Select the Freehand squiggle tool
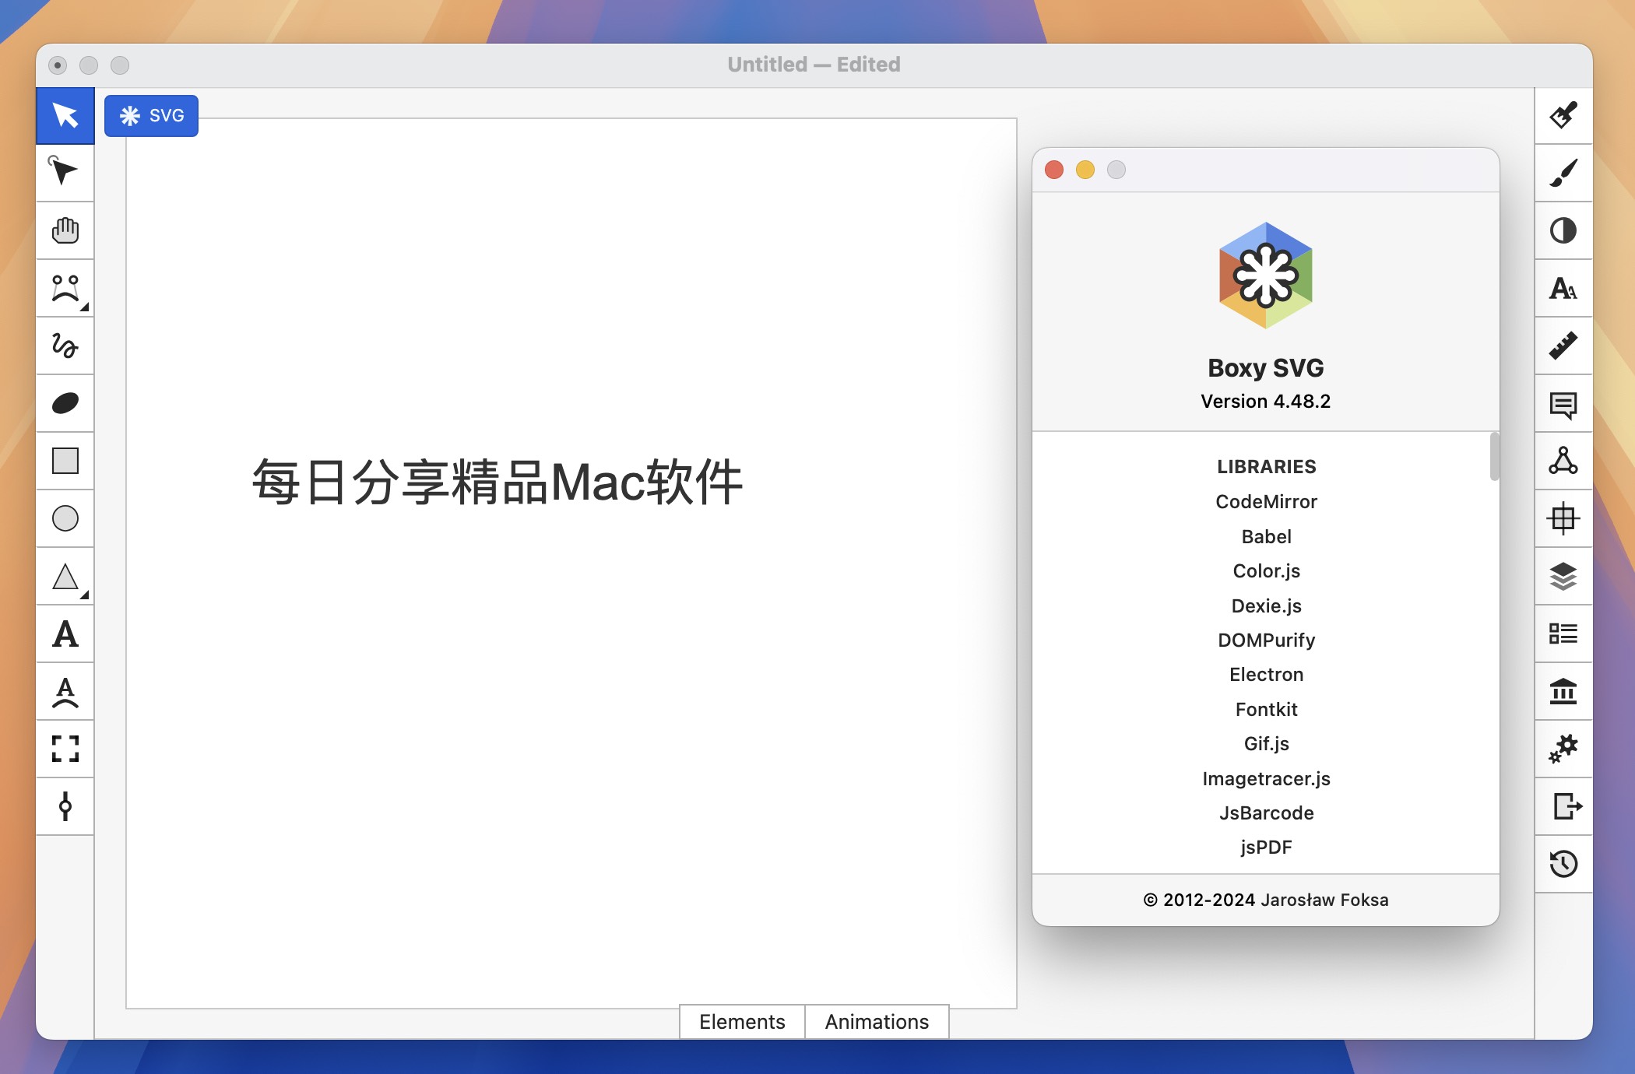1635x1074 pixels. (x=65, y=346)
